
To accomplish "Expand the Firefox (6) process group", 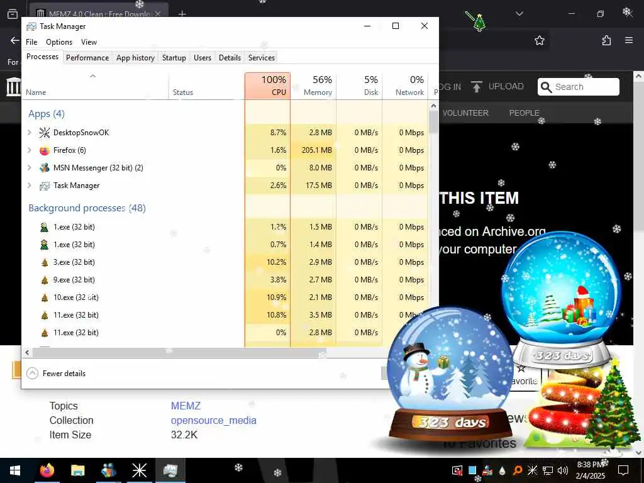I will (x=29, y=150).
